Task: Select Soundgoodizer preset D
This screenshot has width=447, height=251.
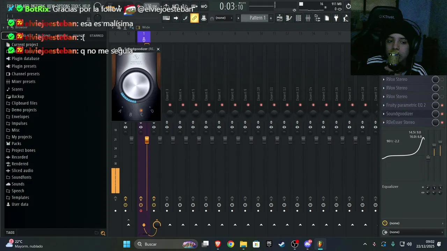Action: (152, 111)
